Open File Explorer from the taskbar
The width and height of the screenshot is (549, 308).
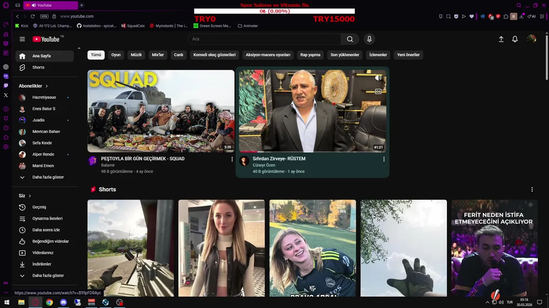pos(21,302)
